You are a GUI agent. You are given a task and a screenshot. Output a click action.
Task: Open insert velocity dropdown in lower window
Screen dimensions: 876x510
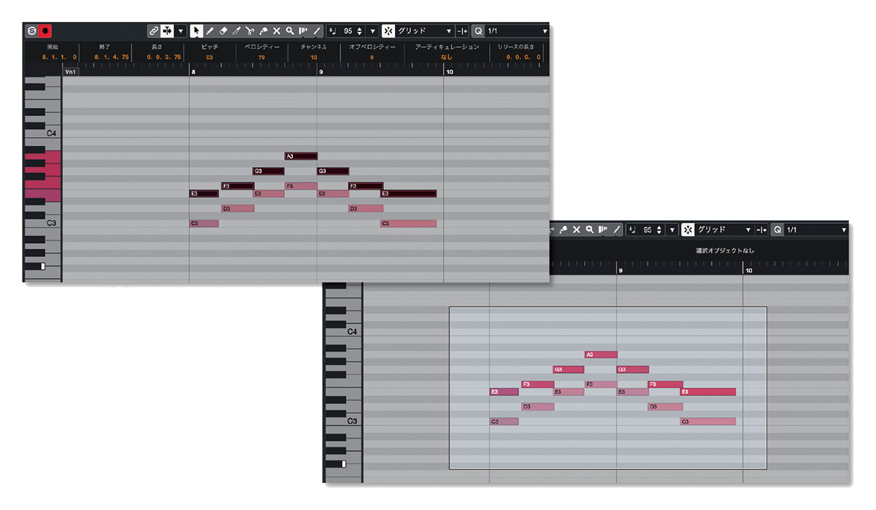[672, 229]
